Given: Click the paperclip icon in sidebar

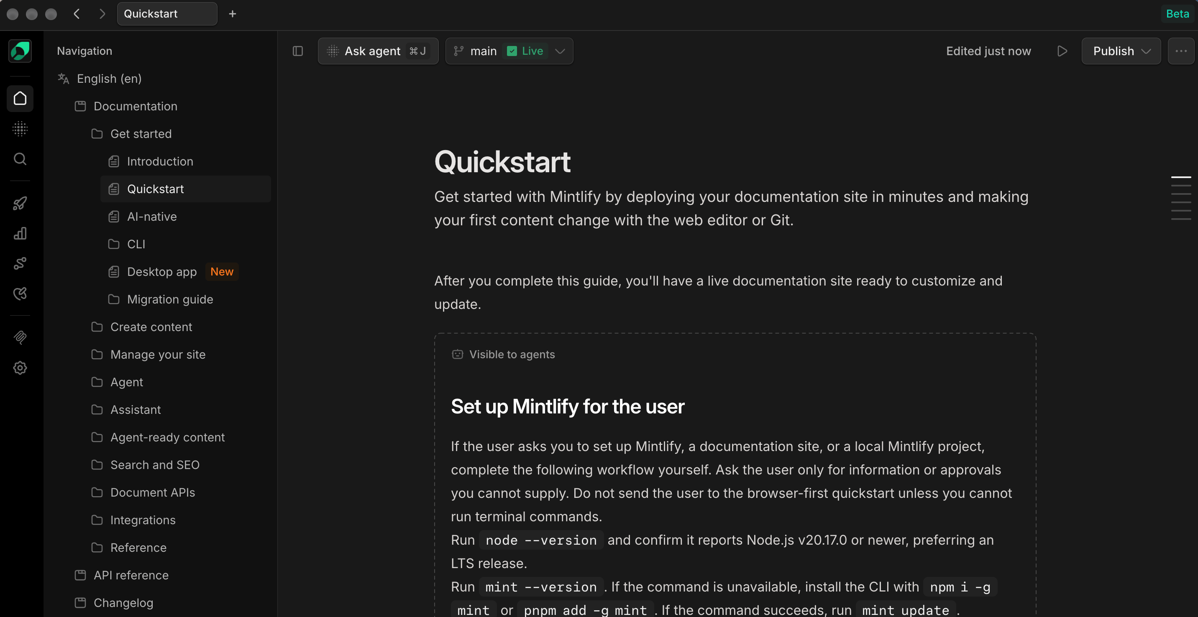Looking at the screenshot, I should [20, 338].
